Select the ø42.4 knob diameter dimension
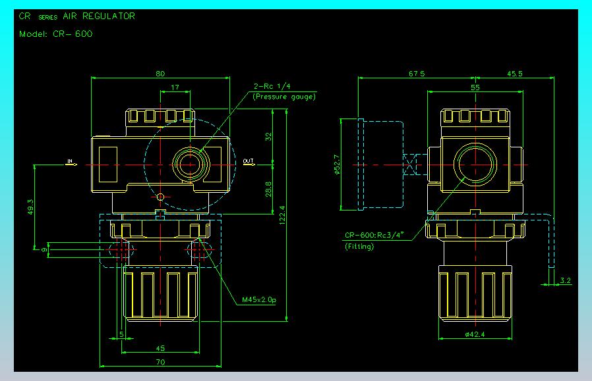Image resolution: width=592 pixels, height=381 pixels. pyautogui.click(x=475, y=334)
